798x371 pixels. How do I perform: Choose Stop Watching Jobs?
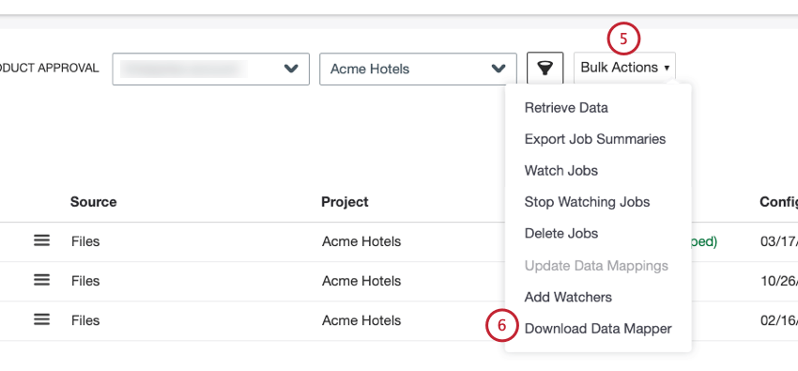587,202
